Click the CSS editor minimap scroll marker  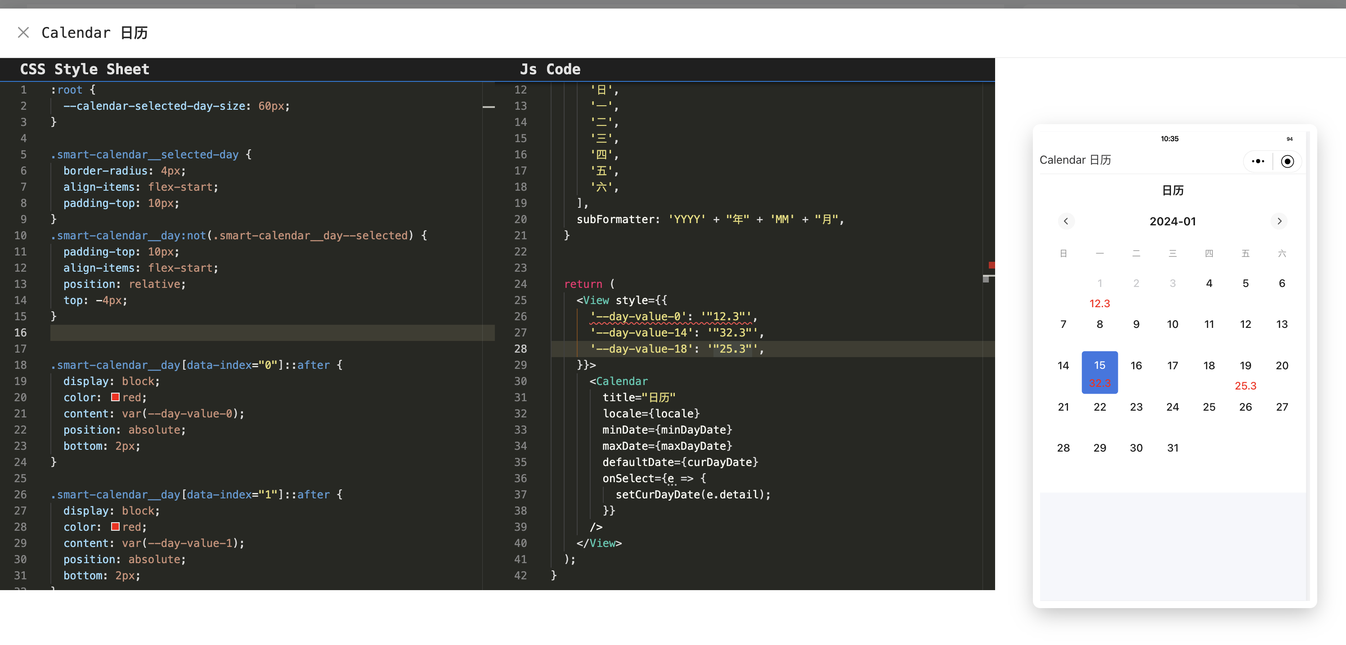click(489, 107)
